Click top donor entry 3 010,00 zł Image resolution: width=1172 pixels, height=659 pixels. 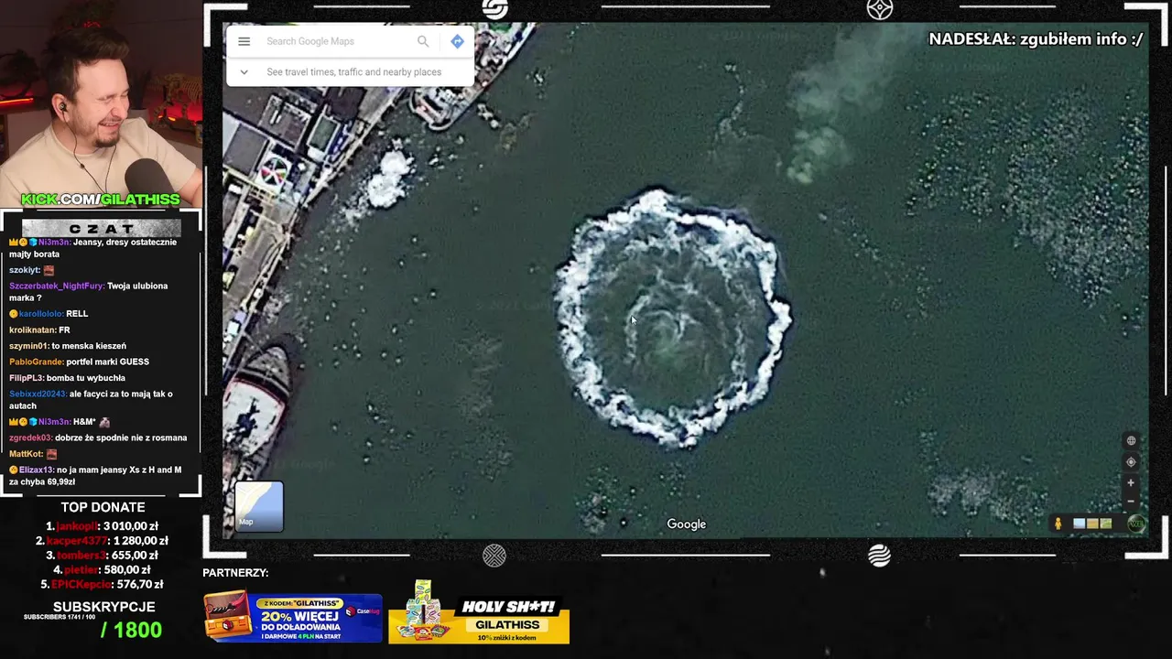coord(103,526)
